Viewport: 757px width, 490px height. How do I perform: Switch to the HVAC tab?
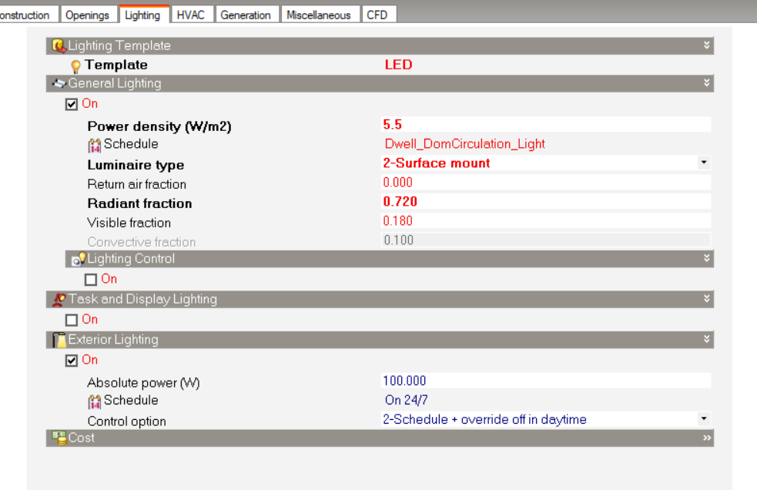coord(191,15)
